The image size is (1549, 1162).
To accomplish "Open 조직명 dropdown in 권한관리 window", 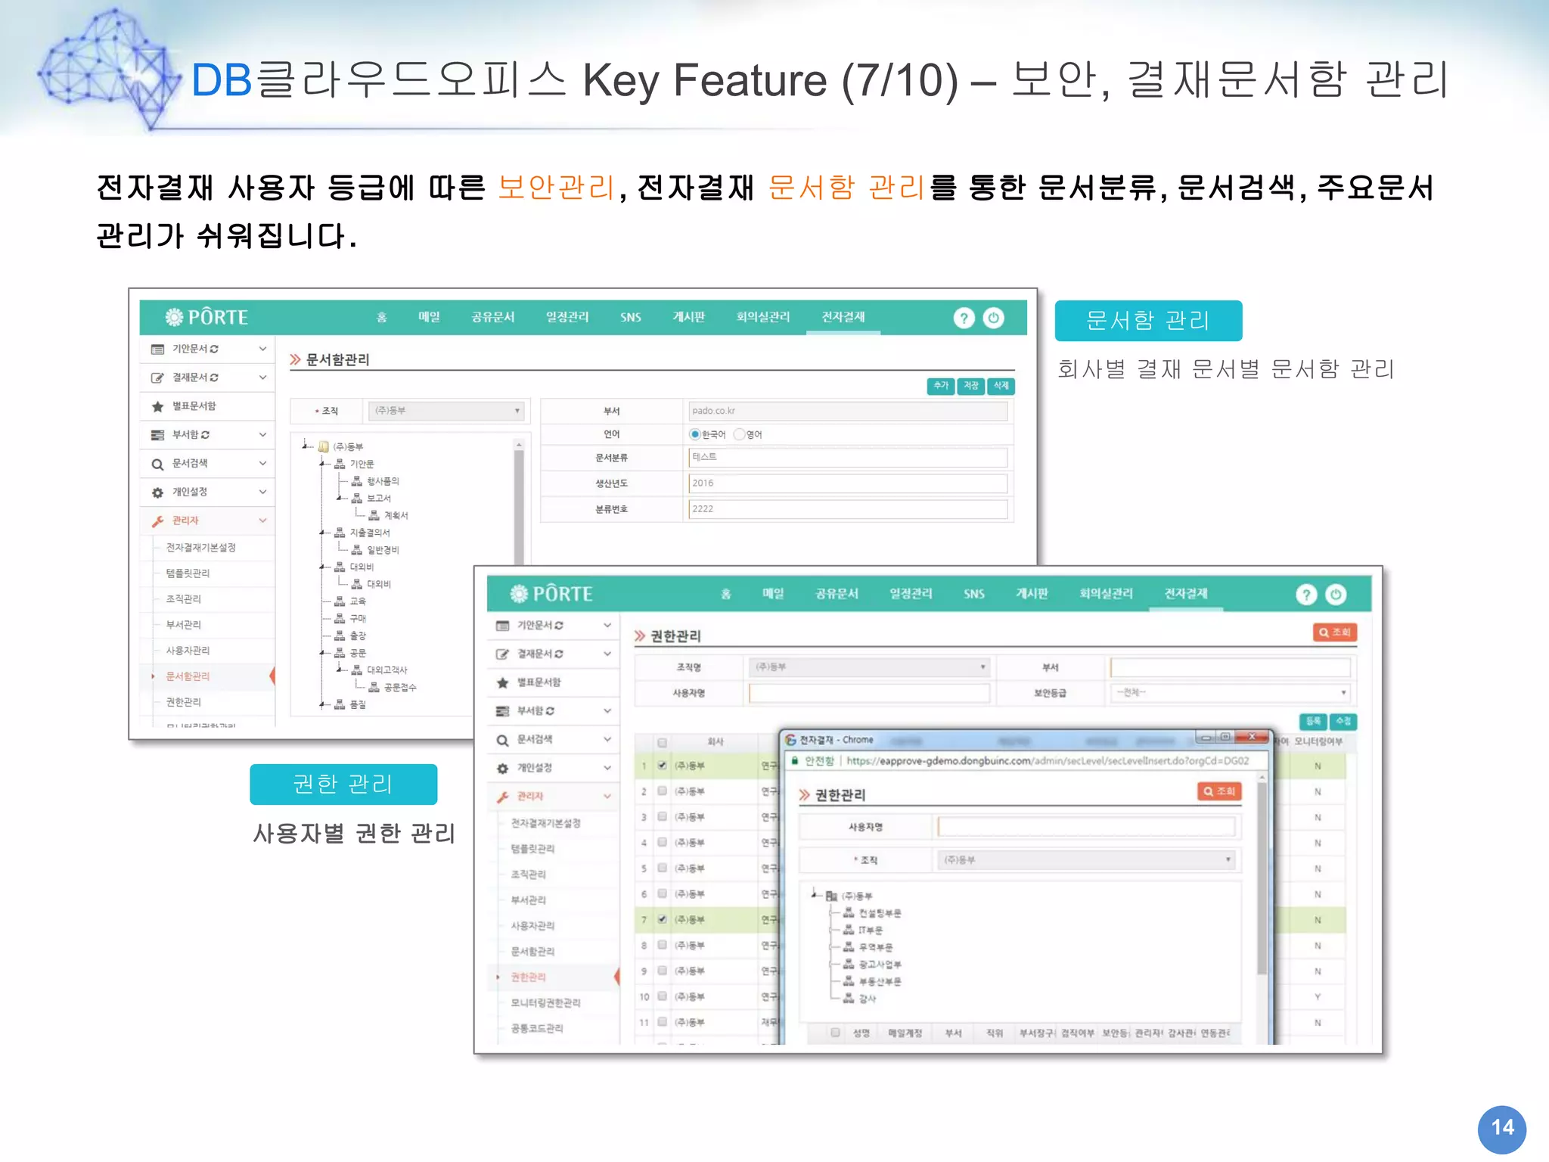I will (x=869, y=667).
